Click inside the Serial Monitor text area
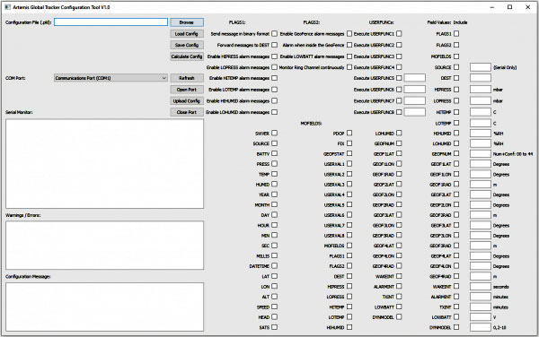 point(104,163)
